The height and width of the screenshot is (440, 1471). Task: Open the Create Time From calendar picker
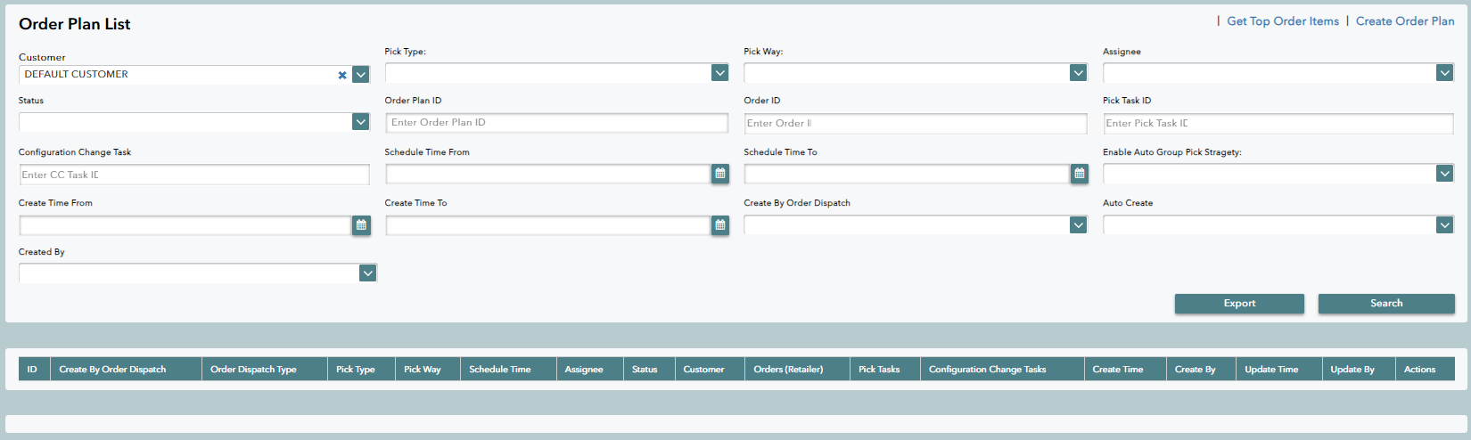[361, 225]
